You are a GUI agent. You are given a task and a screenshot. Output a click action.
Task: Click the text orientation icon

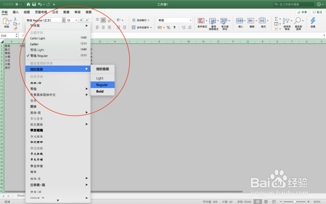pyautogui.click(x=119, y=20)
